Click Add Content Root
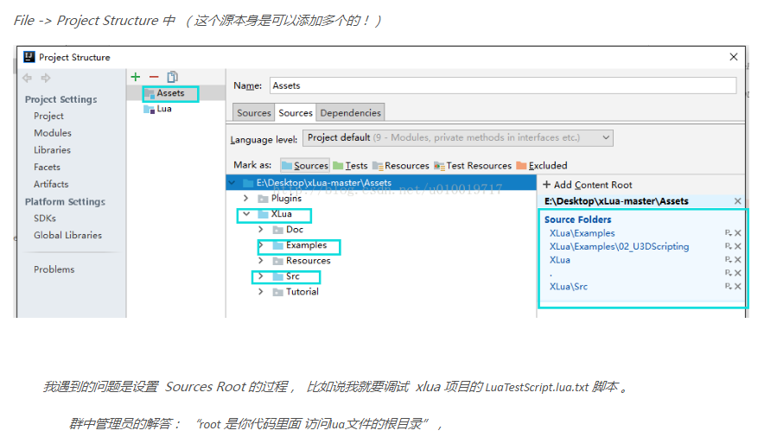 pos(587,185)
